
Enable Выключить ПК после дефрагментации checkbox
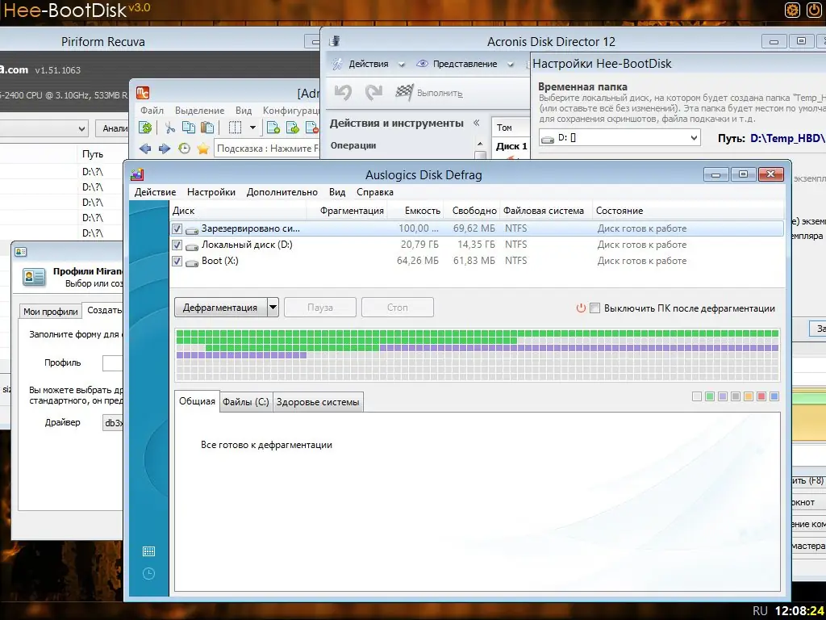tap(594, 308)
